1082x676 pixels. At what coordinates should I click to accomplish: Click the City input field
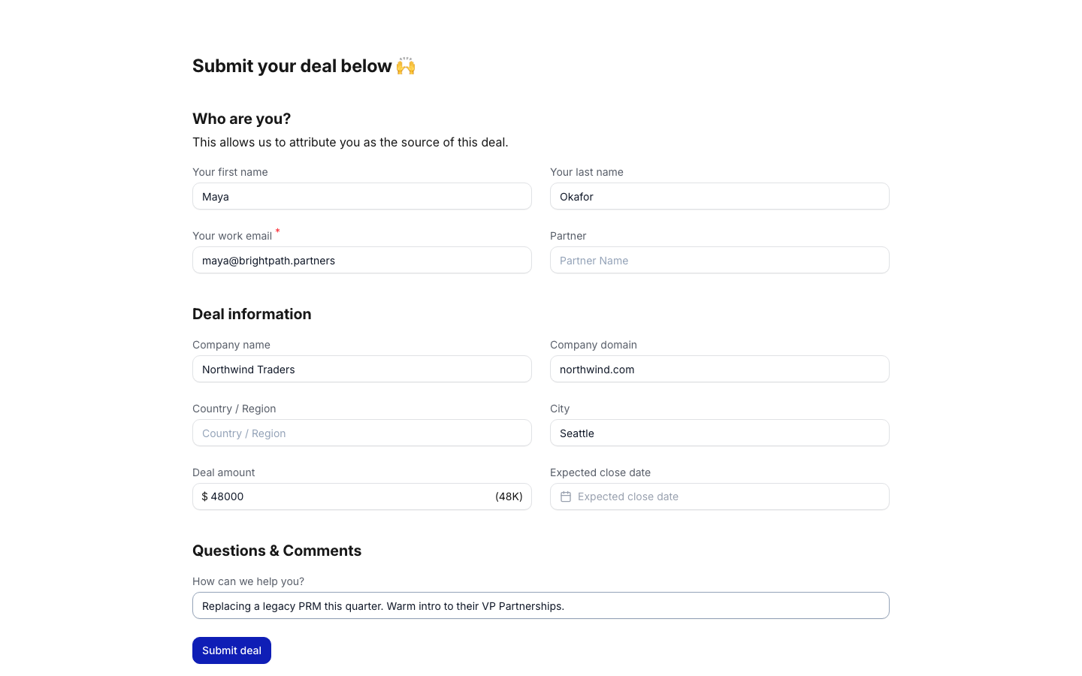[720, 433]
